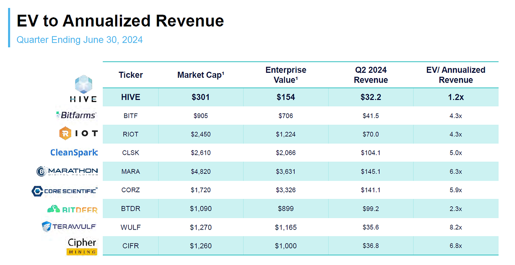Image resolution: width=515 pixels, height=265 pixels.
Task: Click WULF revenue $35.6
Action: (371, 227)
